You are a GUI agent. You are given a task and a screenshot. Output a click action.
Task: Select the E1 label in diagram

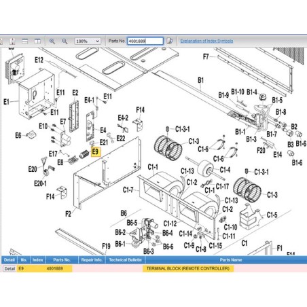tap(6, 102)
